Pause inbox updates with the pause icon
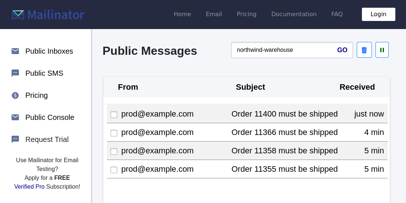The height and width of the screenshot is (203, 406). coord(382,50)
